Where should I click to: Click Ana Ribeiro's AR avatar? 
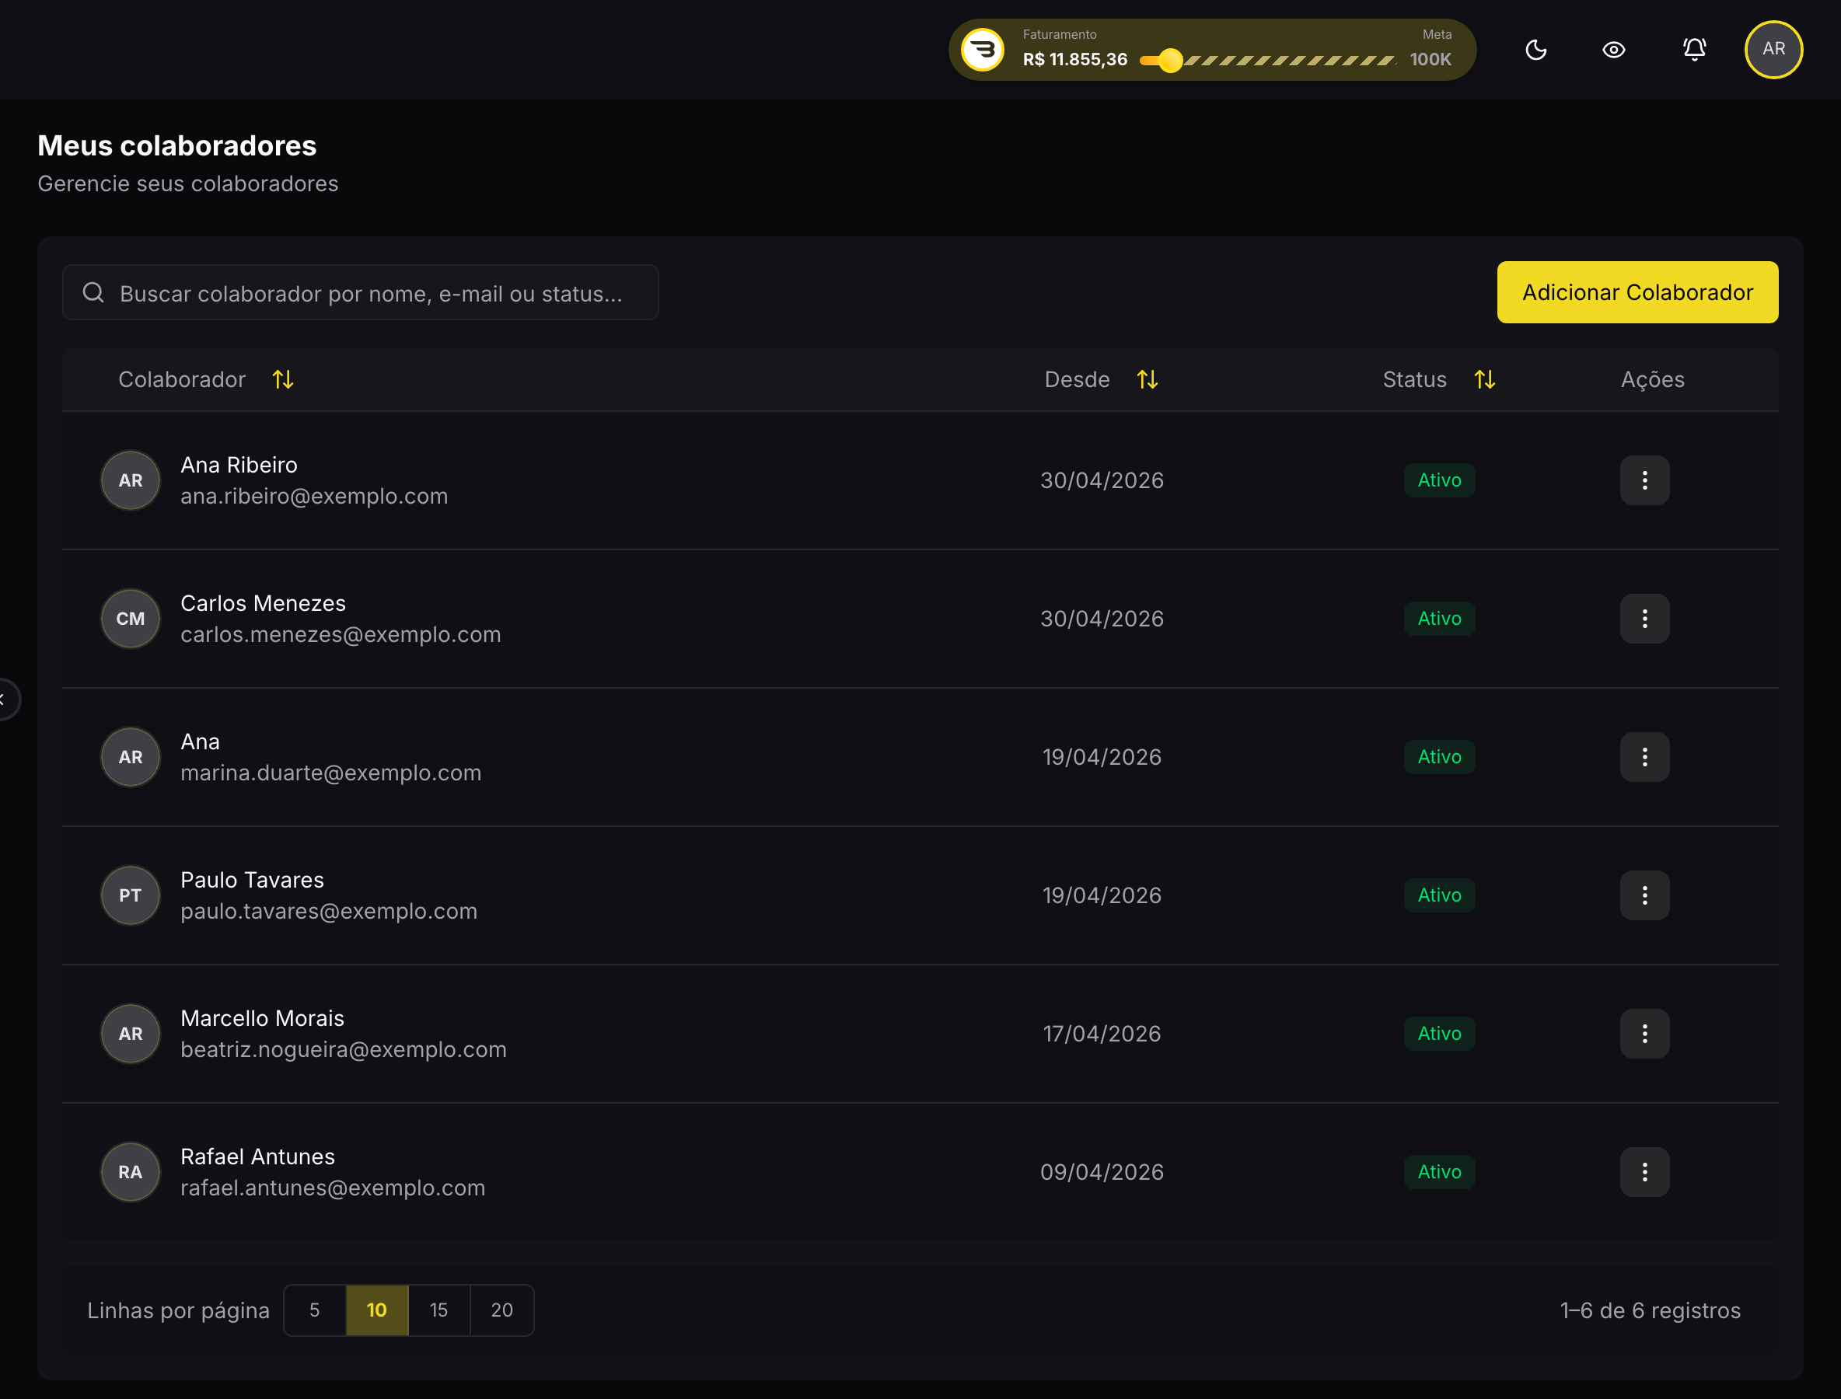coord(130,480)
